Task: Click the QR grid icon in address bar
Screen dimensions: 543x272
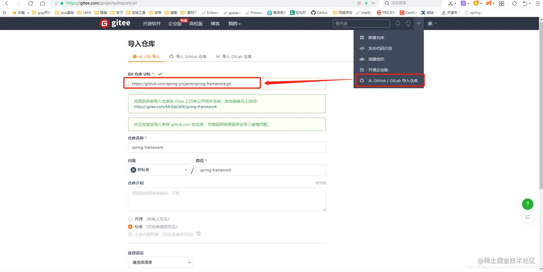Action: tap(359, 3)
